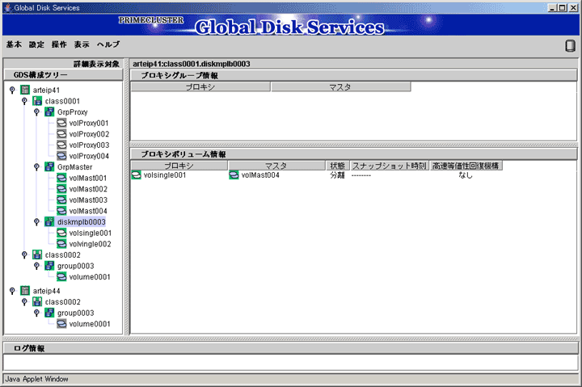582x387 pixels.
Task: Click the arteip41 volume0001 volume icon
Action: tap(61, 276)
